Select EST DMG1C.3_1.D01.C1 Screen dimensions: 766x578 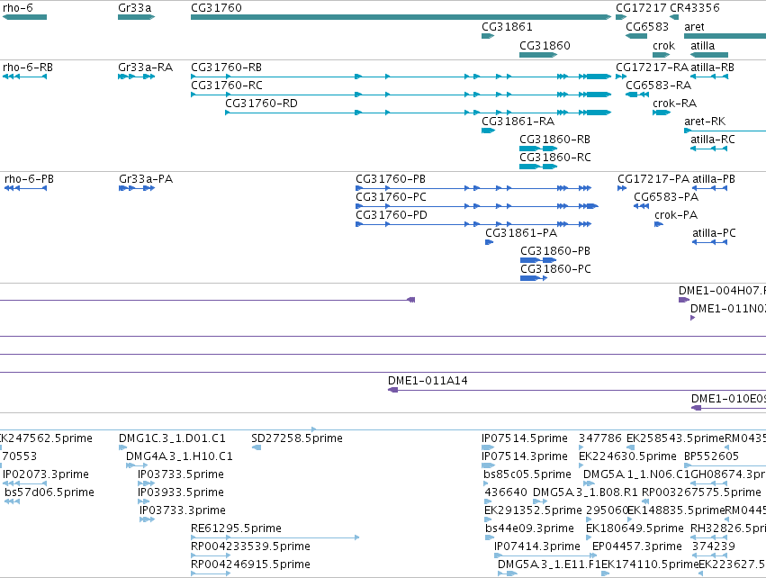click(x=172, y=438)
